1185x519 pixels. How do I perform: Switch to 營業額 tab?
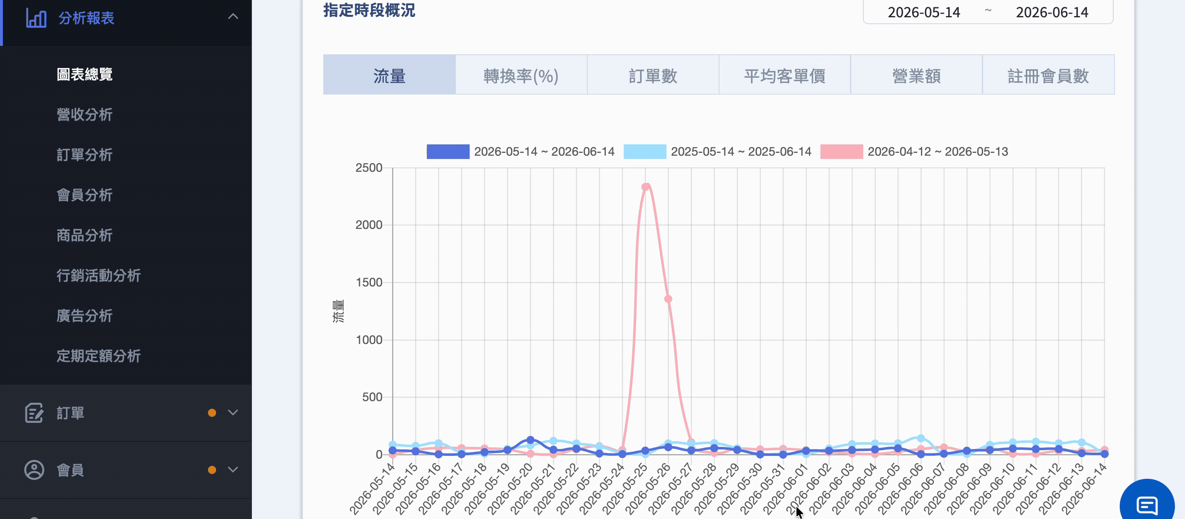pyautogui.click(x=916, y=75)
